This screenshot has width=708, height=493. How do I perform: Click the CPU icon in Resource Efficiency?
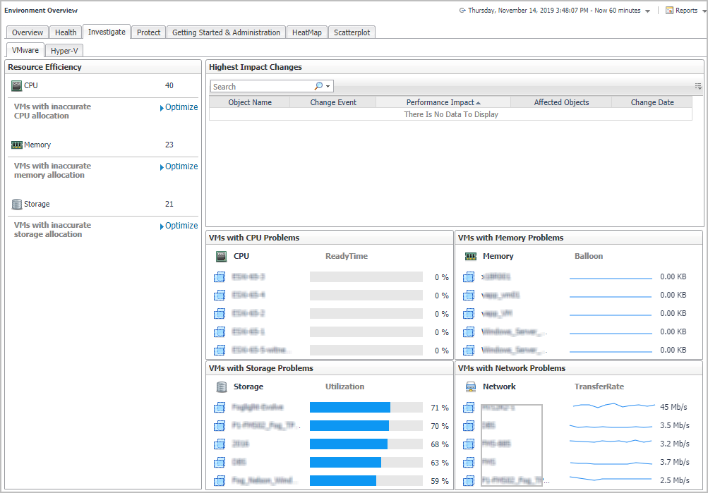(17, 85)
